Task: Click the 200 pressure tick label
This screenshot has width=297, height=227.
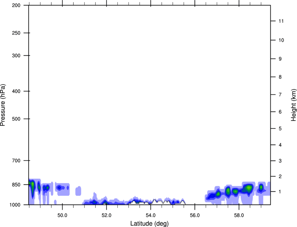Action: 16,5
